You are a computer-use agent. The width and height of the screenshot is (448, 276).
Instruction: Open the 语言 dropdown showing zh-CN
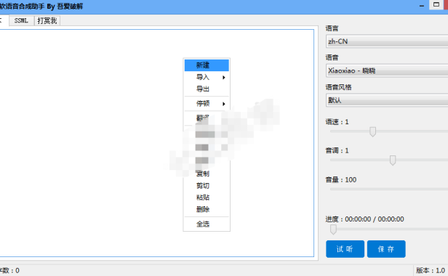point(387,41)
